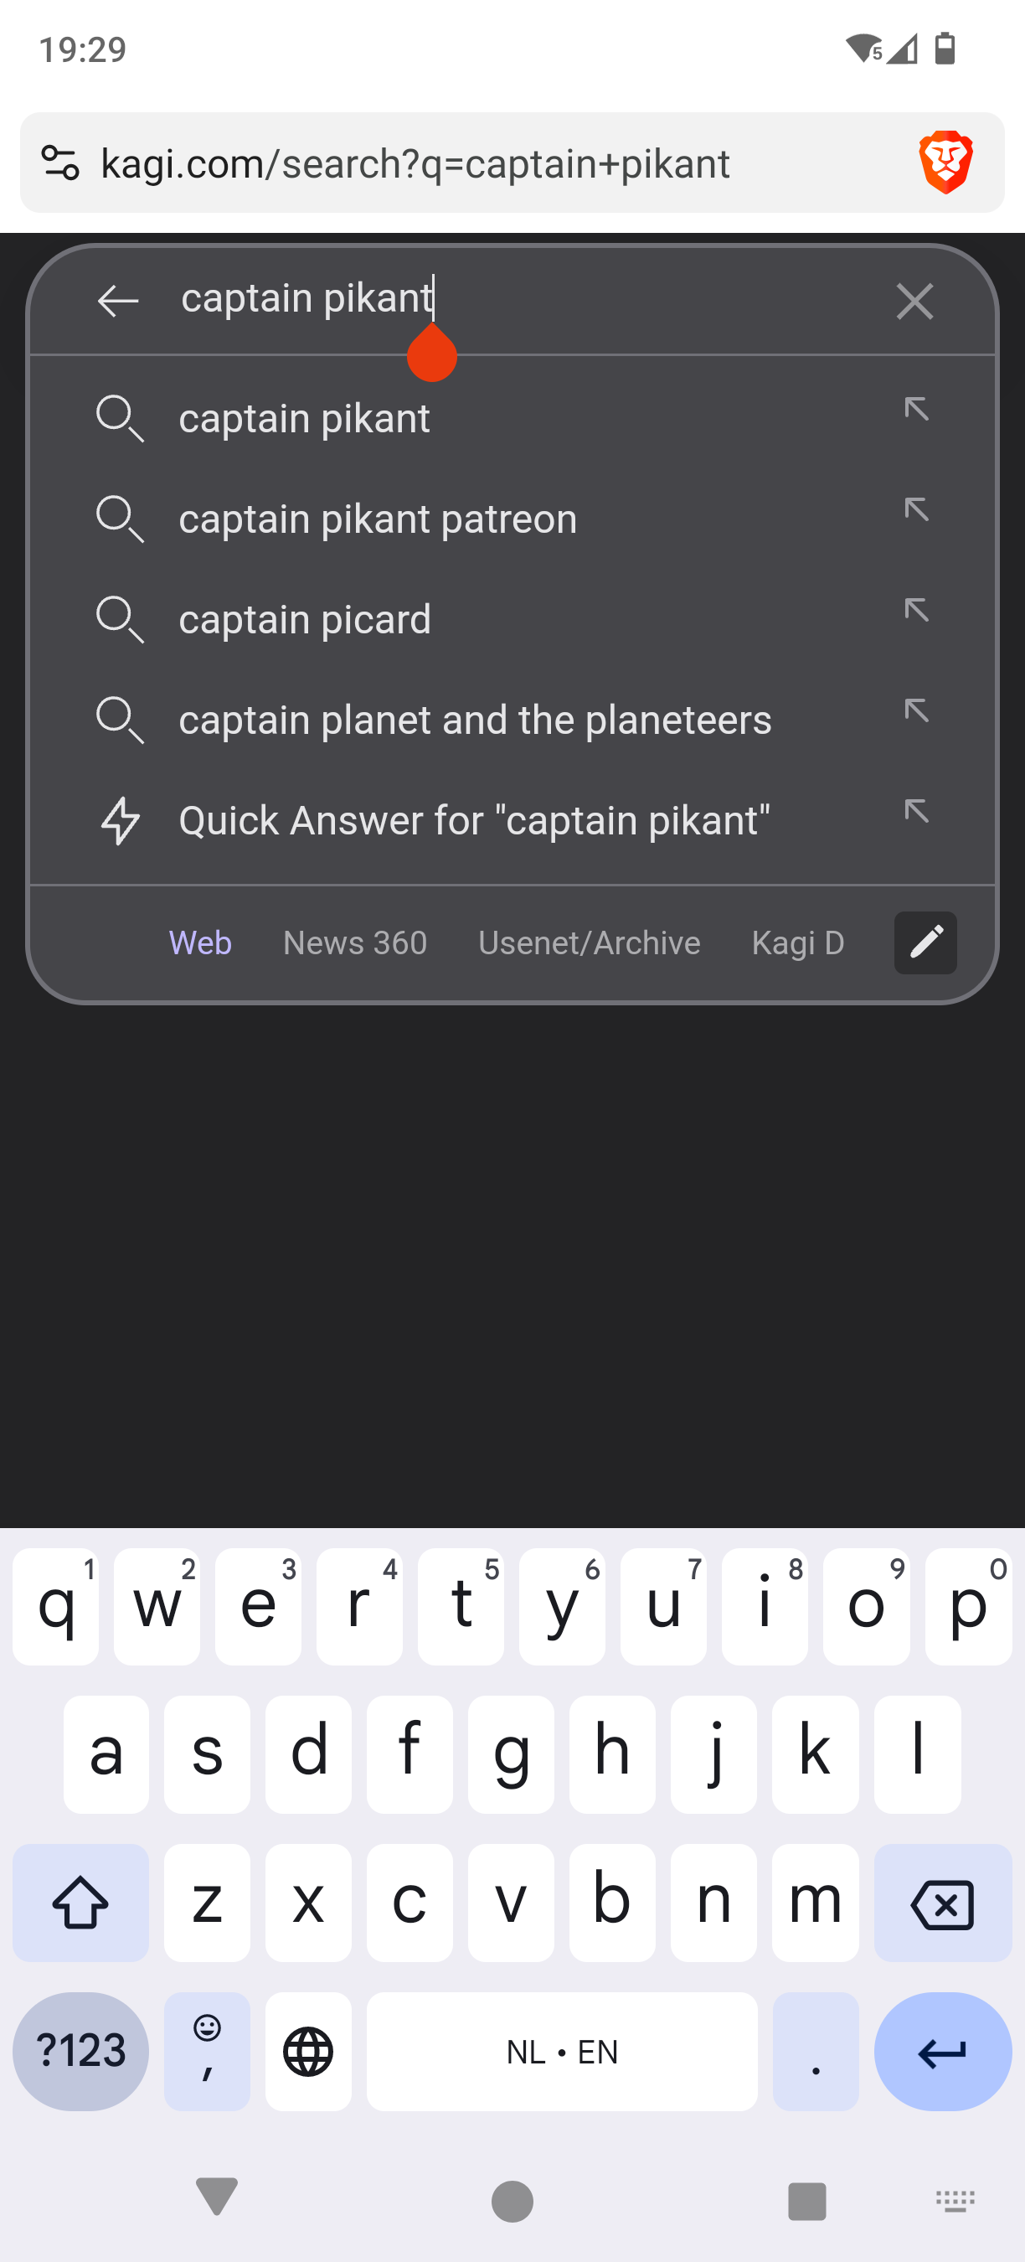
Task: Clear the search query with X
Action: (x=914, y=302)
